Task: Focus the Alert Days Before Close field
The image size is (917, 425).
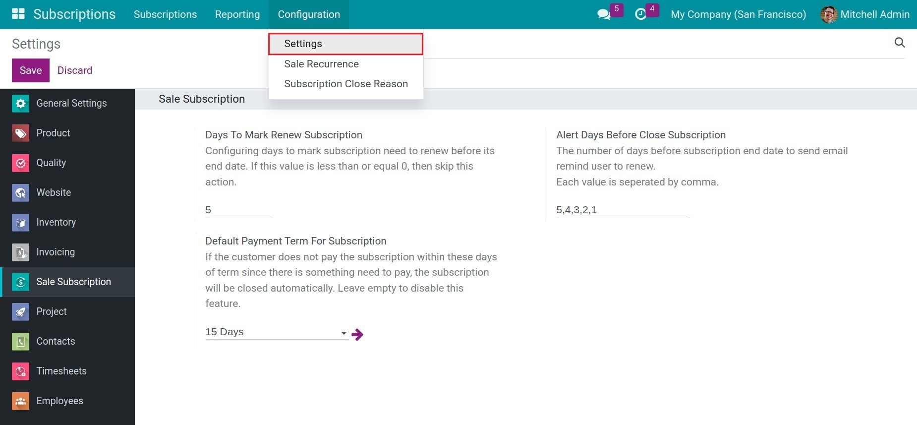Action: point(622,210)
